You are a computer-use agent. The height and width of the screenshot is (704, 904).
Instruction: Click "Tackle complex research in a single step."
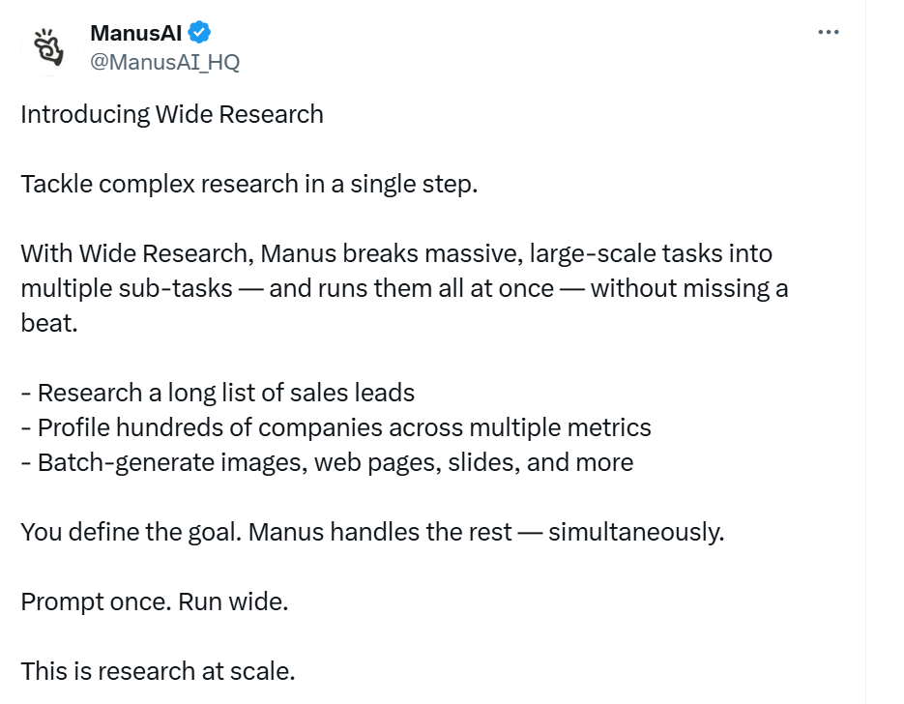coord(249,184)
